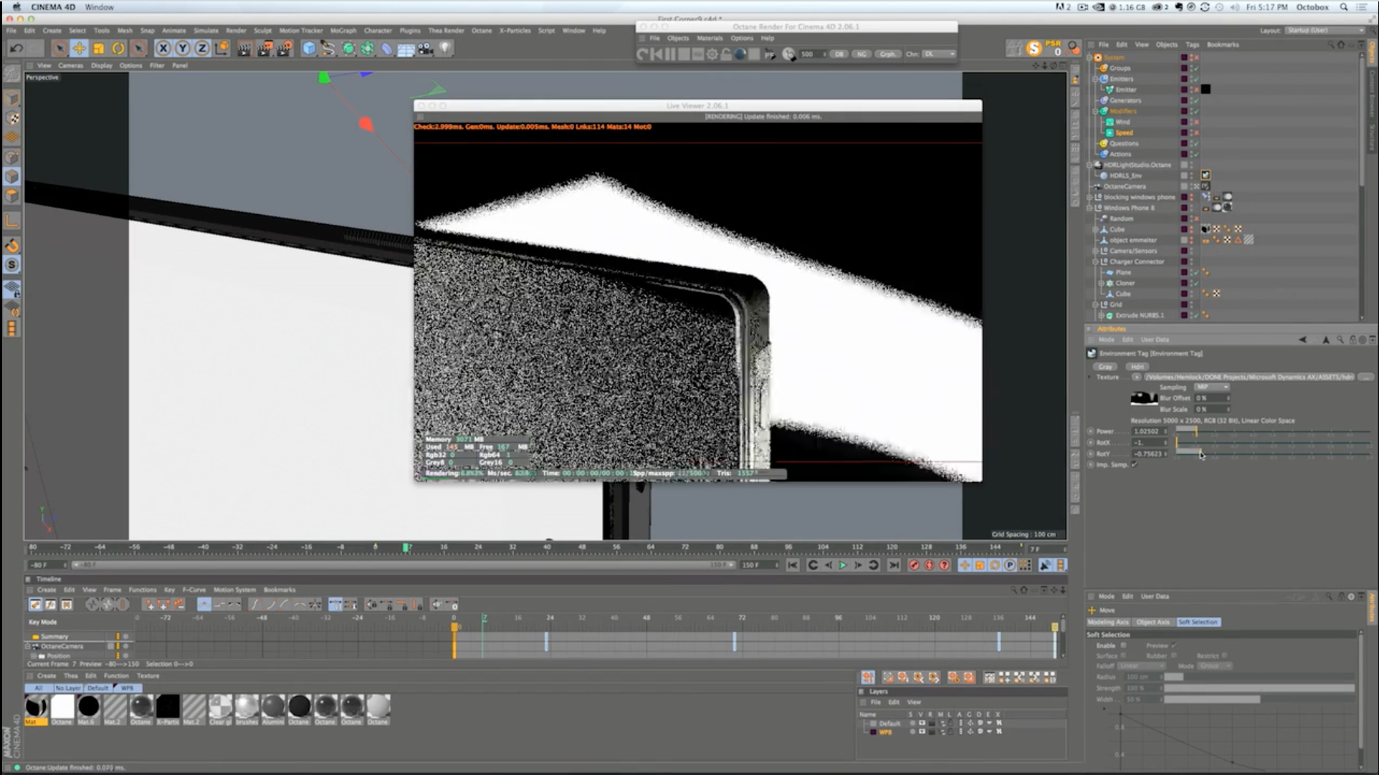Open the MoGraph menu
1379x775 pixels.
pos(343,31)
